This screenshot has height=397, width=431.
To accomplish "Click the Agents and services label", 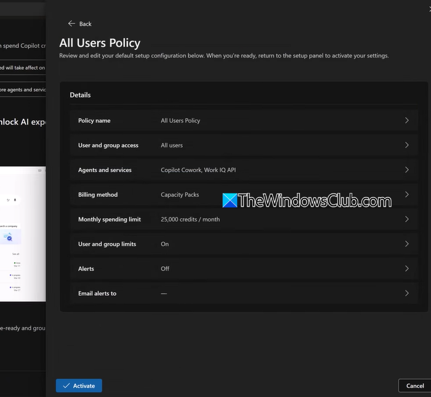I will [105, 170].
